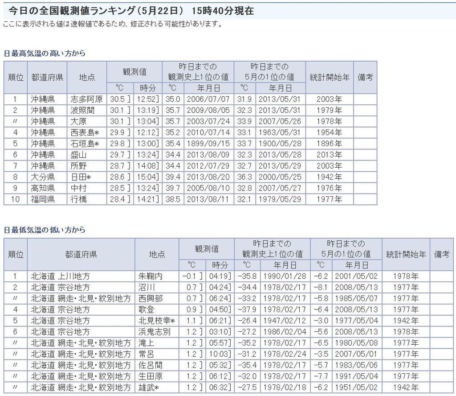Click the 浜鬼志別 station name
The width and height of the screenshot is (456, 396).
click(x=155, y=332)
